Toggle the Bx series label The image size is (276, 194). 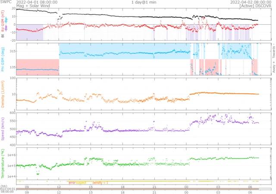pos(6,28)
